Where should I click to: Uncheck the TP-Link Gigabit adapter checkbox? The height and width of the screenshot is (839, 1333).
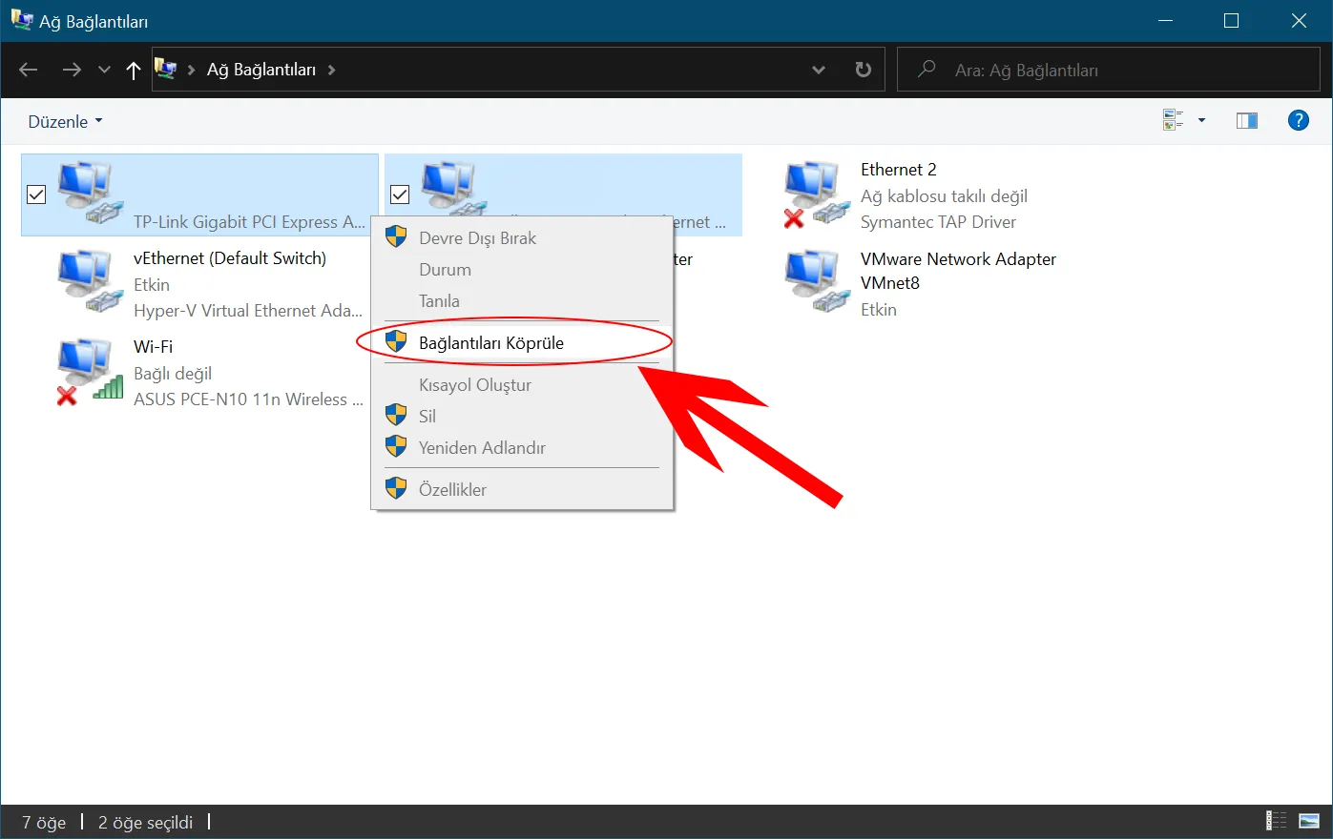(x=35, y=194)
